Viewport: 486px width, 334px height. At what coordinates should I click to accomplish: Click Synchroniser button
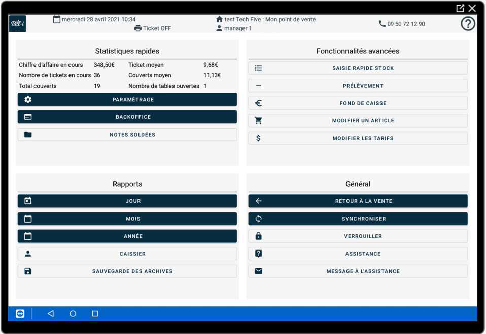point(358,219)
